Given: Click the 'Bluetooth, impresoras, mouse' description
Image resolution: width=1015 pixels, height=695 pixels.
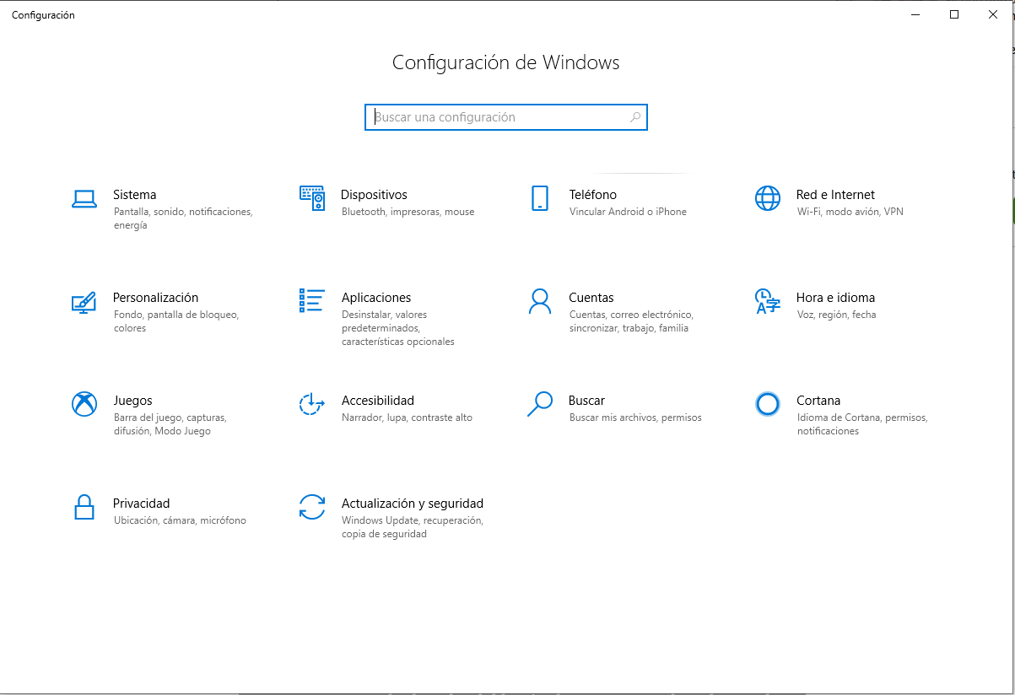Looking at the screenshot, I should (x=408, y=212).
